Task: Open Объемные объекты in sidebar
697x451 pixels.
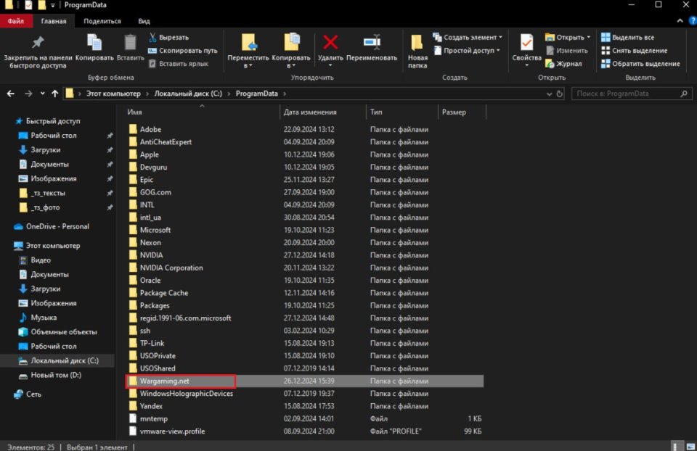Action: point(64,332)
